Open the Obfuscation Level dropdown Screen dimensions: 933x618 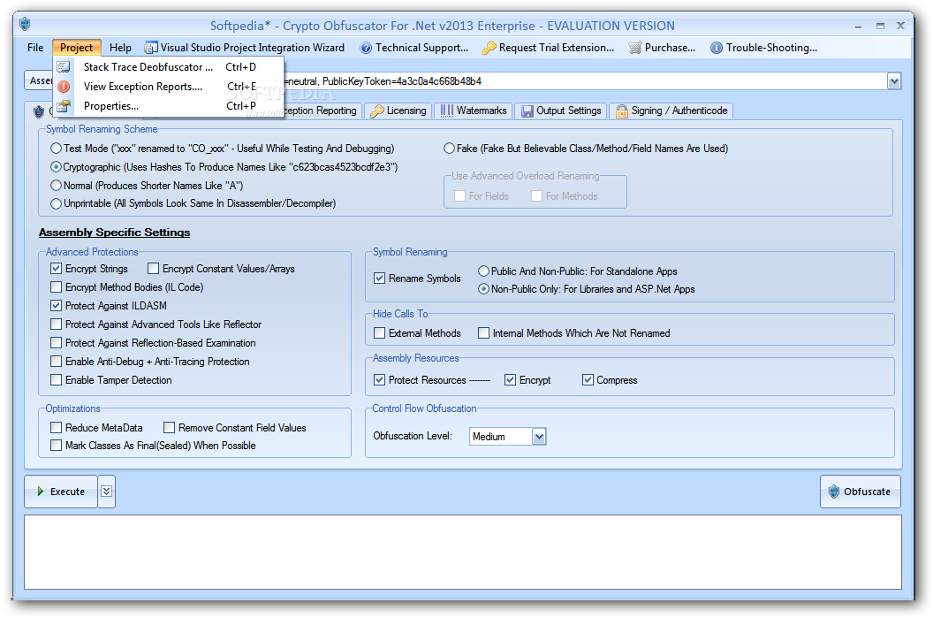click(539, 437)
